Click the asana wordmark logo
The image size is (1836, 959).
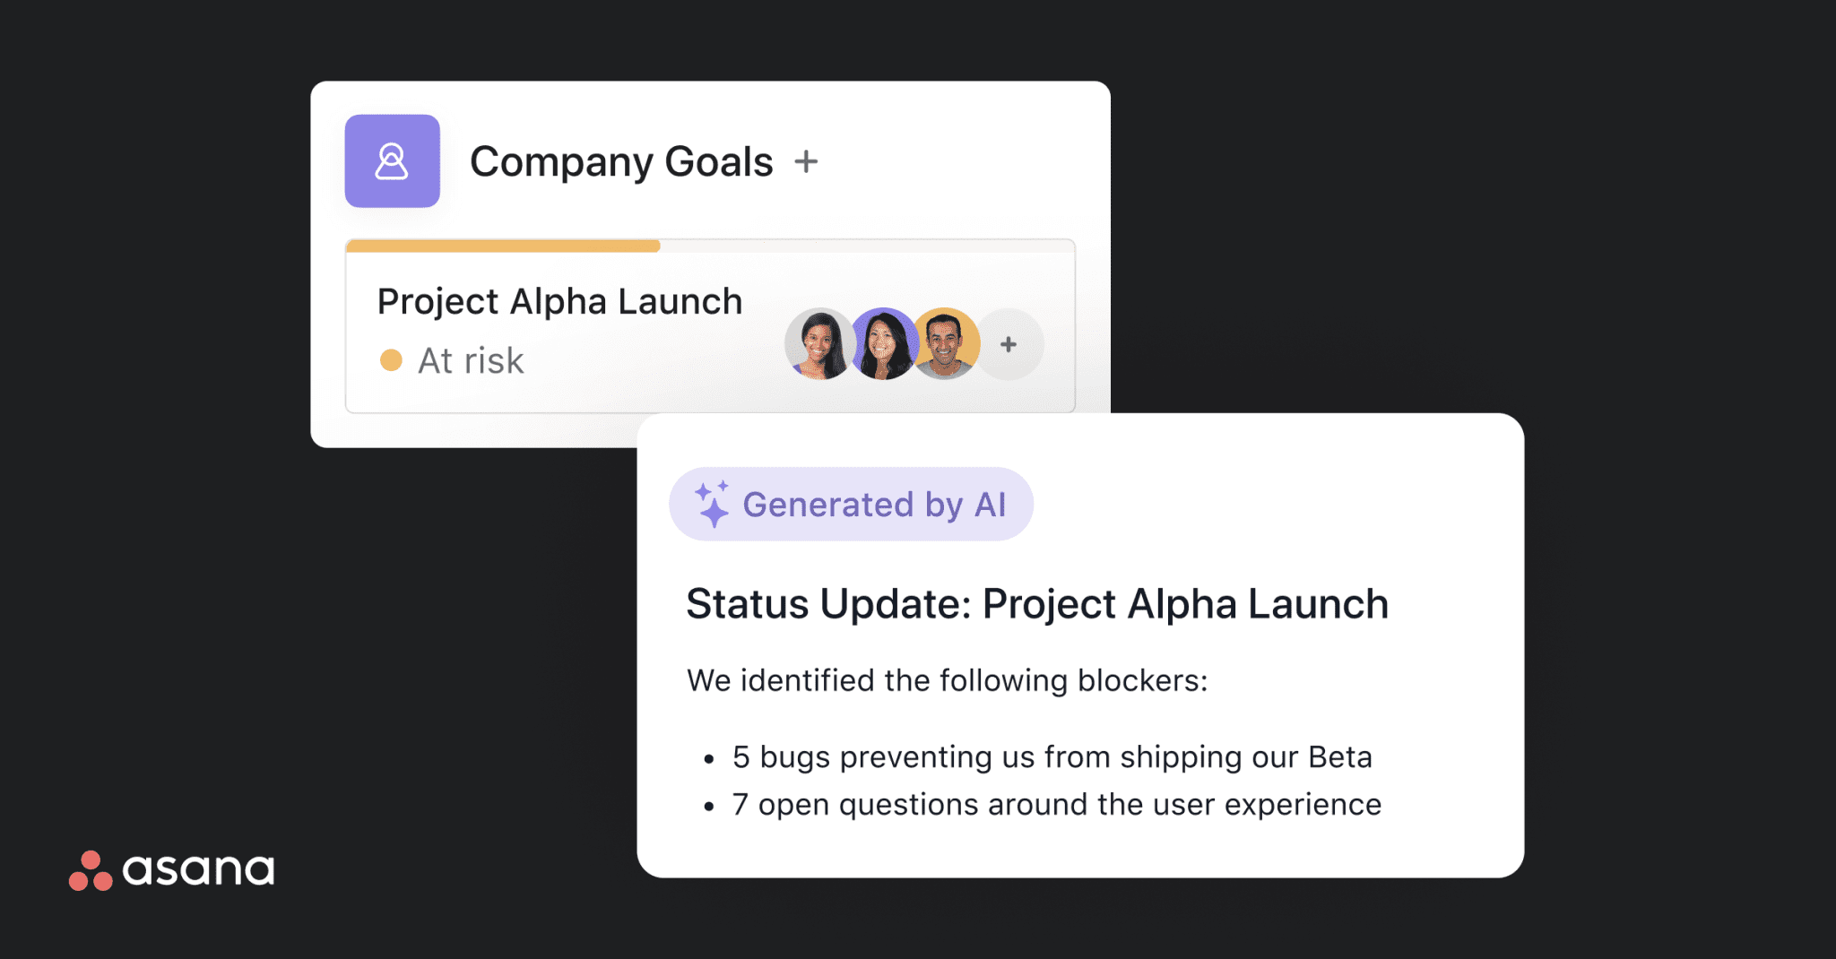(x=198, y=868)
